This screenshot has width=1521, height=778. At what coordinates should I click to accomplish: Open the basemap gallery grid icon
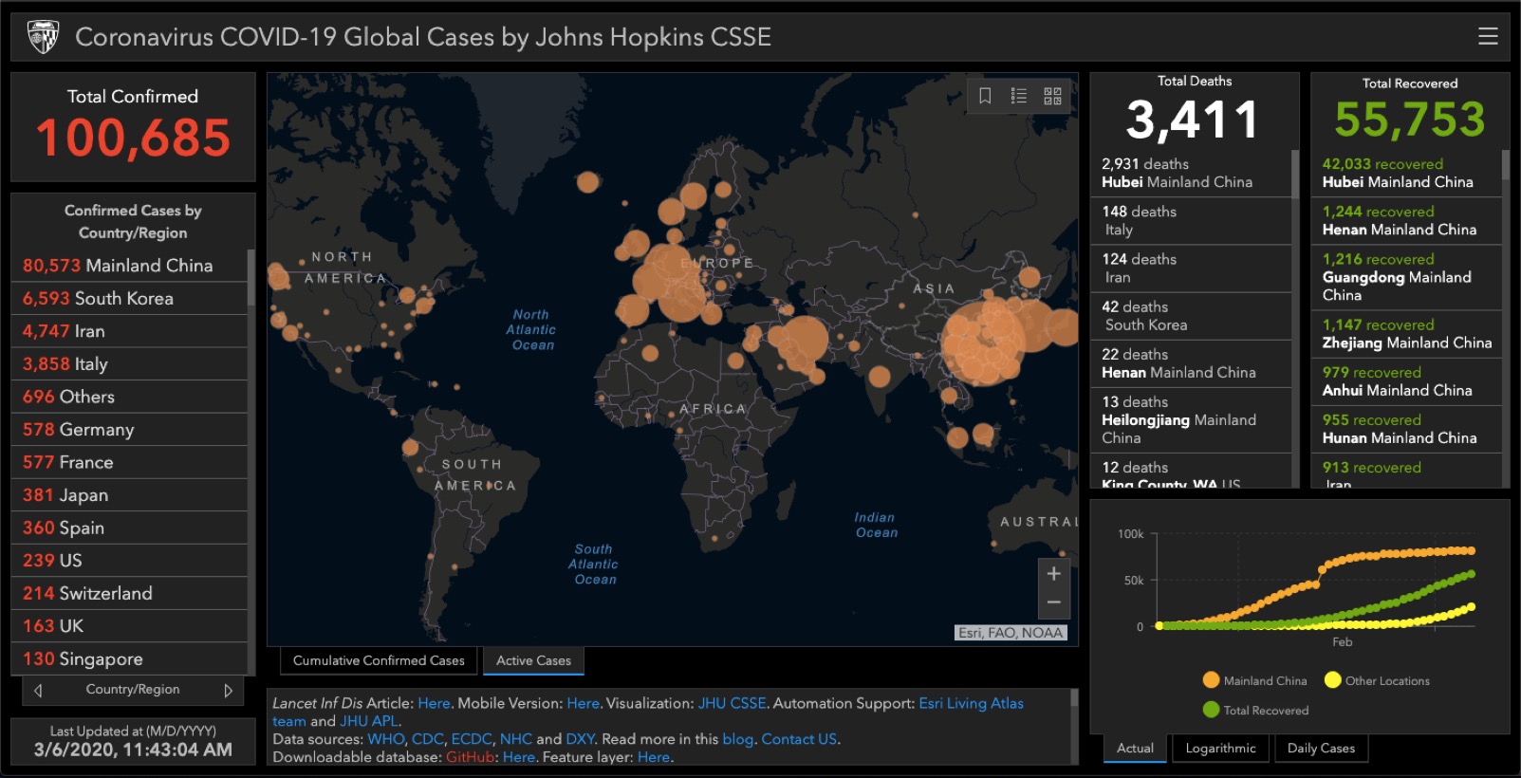pos(1052,96)
